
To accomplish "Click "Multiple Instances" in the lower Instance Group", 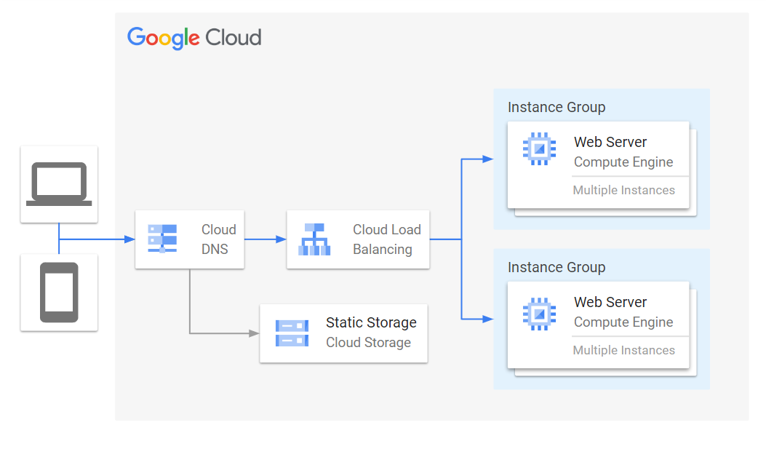I will [x=624, y=350].
